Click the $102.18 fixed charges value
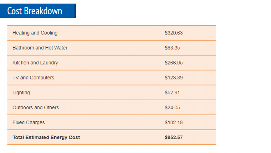Image resolution: width=271 pixels, height=153 pixels. point(174,123)
